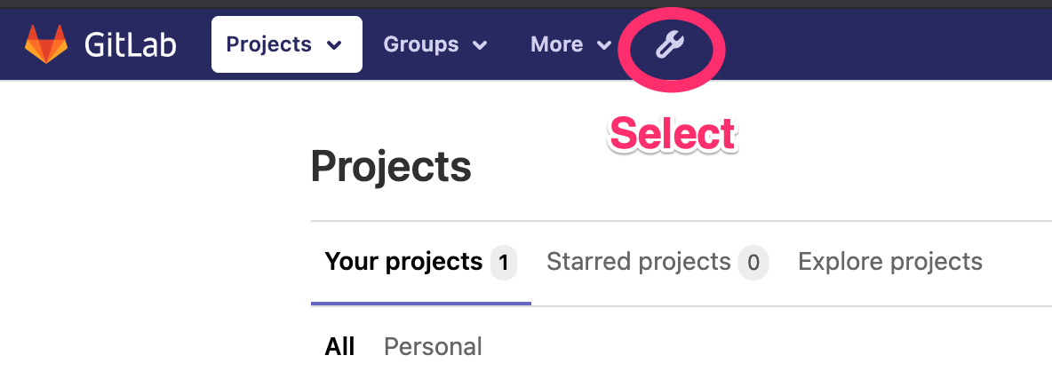Click the purple active tab underline
Image resolution: width=1052 pixels, height=387 pixels.
[420, 304]
